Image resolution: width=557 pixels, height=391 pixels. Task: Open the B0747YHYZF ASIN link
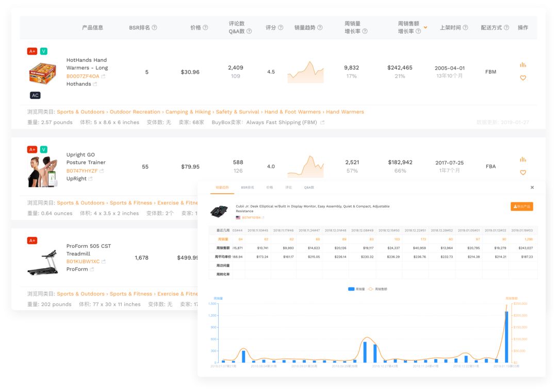pos(81,171)
